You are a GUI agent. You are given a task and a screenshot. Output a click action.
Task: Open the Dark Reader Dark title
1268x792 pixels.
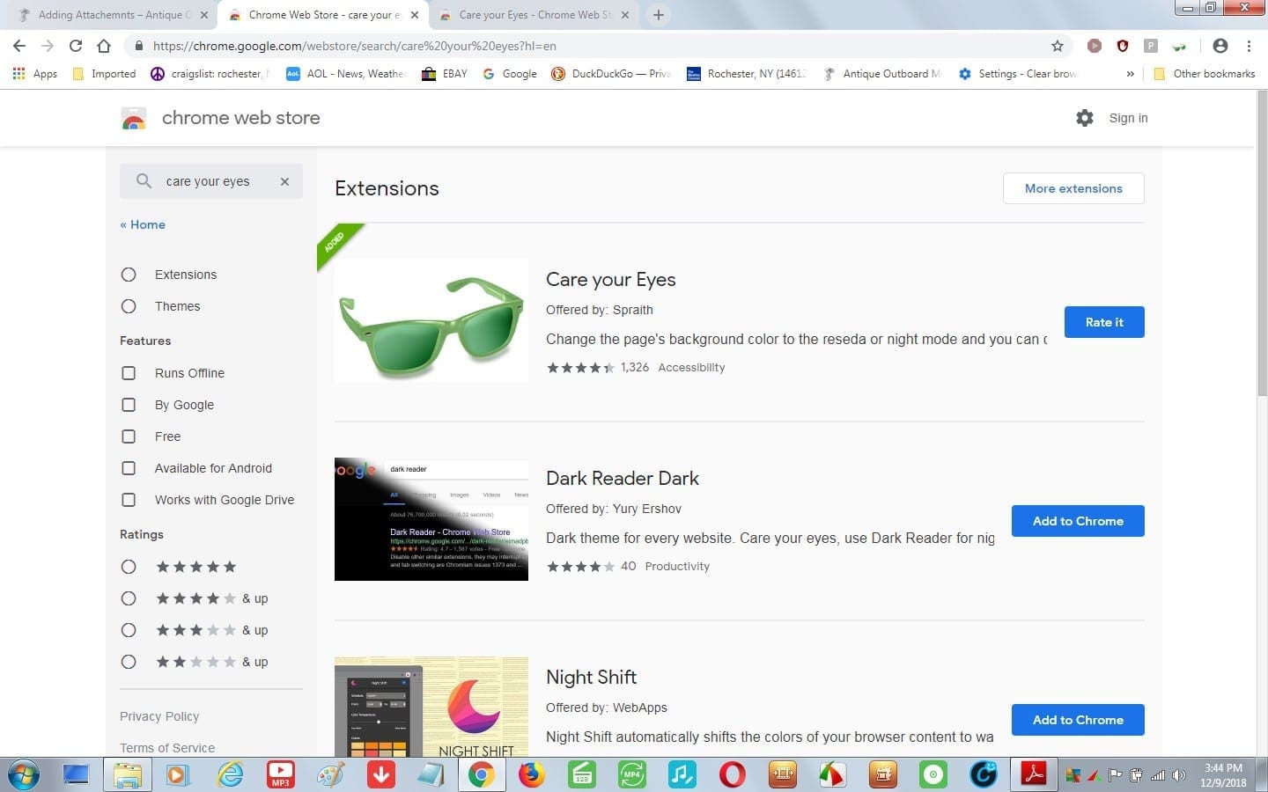tap(622, 479)
